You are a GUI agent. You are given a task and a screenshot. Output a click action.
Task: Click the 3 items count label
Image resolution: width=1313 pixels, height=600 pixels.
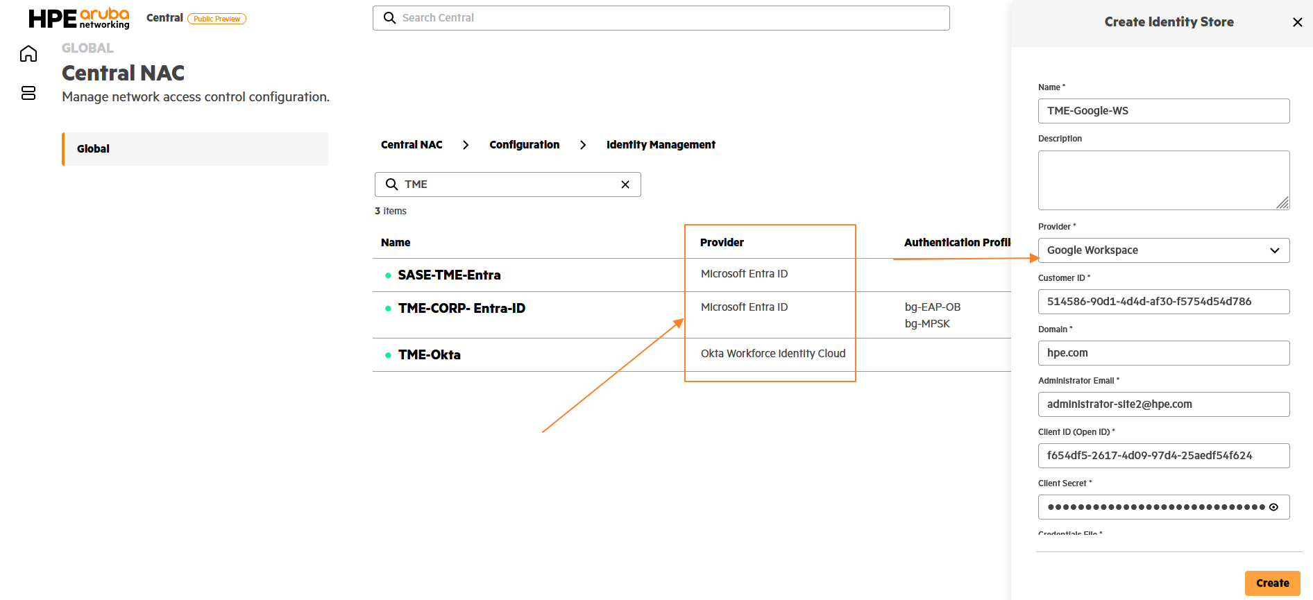391,212
